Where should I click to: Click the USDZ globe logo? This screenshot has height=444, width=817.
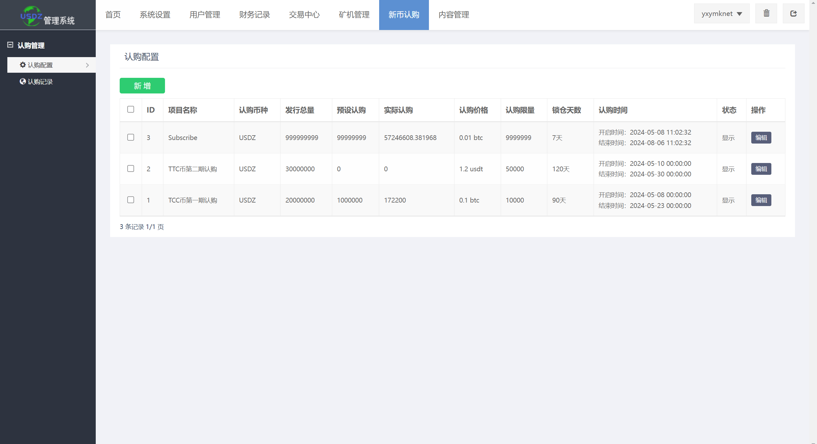point(31,16)
